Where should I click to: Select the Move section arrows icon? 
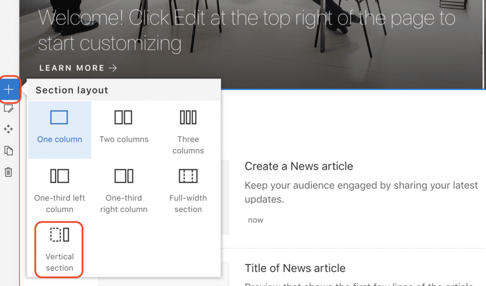[9, 129]
